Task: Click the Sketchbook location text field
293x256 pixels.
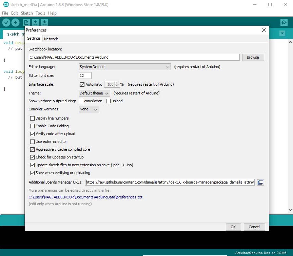Action: pos(134,57)
